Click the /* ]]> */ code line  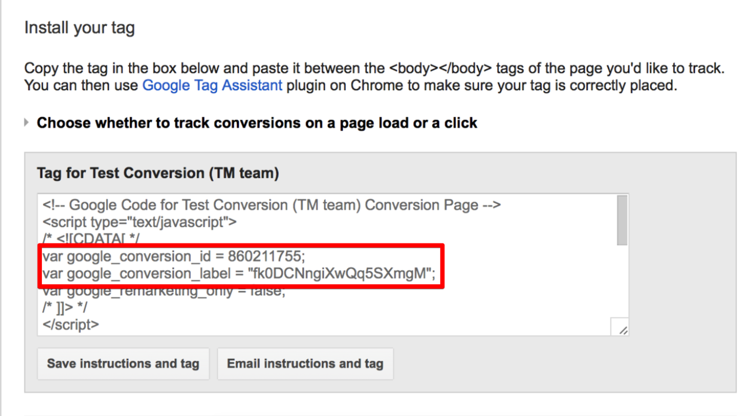pos(65,307)
